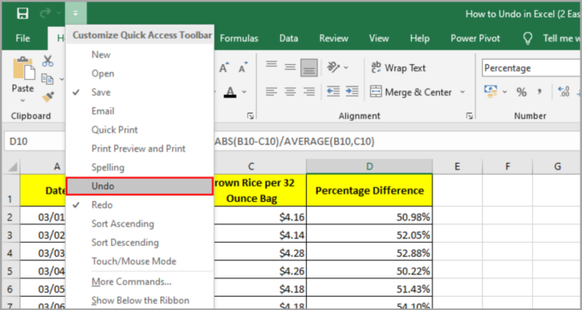The height and width of the screenshot is (310, 582).
Task: Click Accounting Number Format icon
Action: (x=491, y=92)
